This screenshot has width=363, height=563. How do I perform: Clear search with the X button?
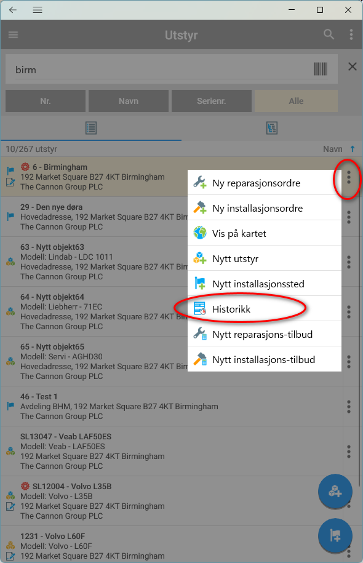tap(352, 66)
